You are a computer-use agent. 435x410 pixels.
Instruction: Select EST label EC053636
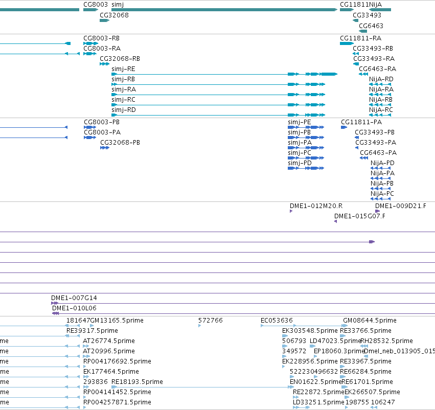(277, 321)
